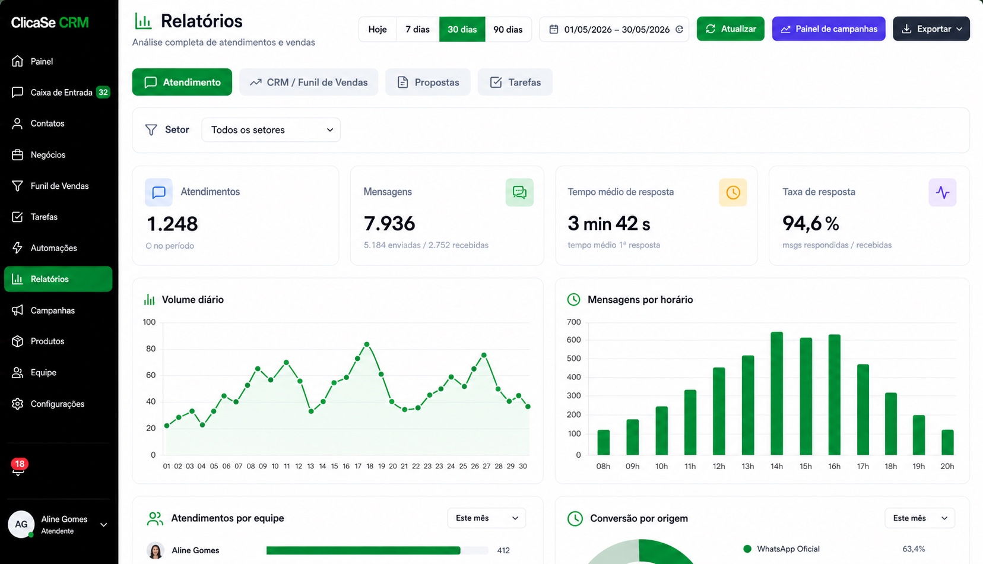The image size is (983, 564).
Task: Click the 412 count for Aline Gomes
Action: (x=503, y=550)
